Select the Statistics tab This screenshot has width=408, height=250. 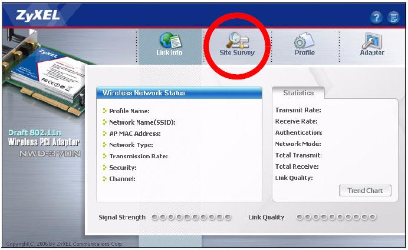point(298,93)
